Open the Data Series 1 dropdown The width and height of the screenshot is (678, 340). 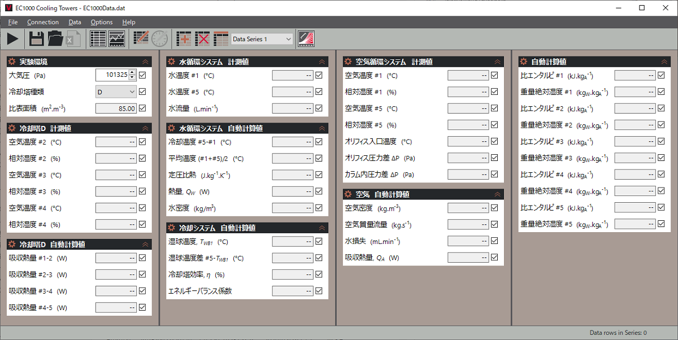262,39
